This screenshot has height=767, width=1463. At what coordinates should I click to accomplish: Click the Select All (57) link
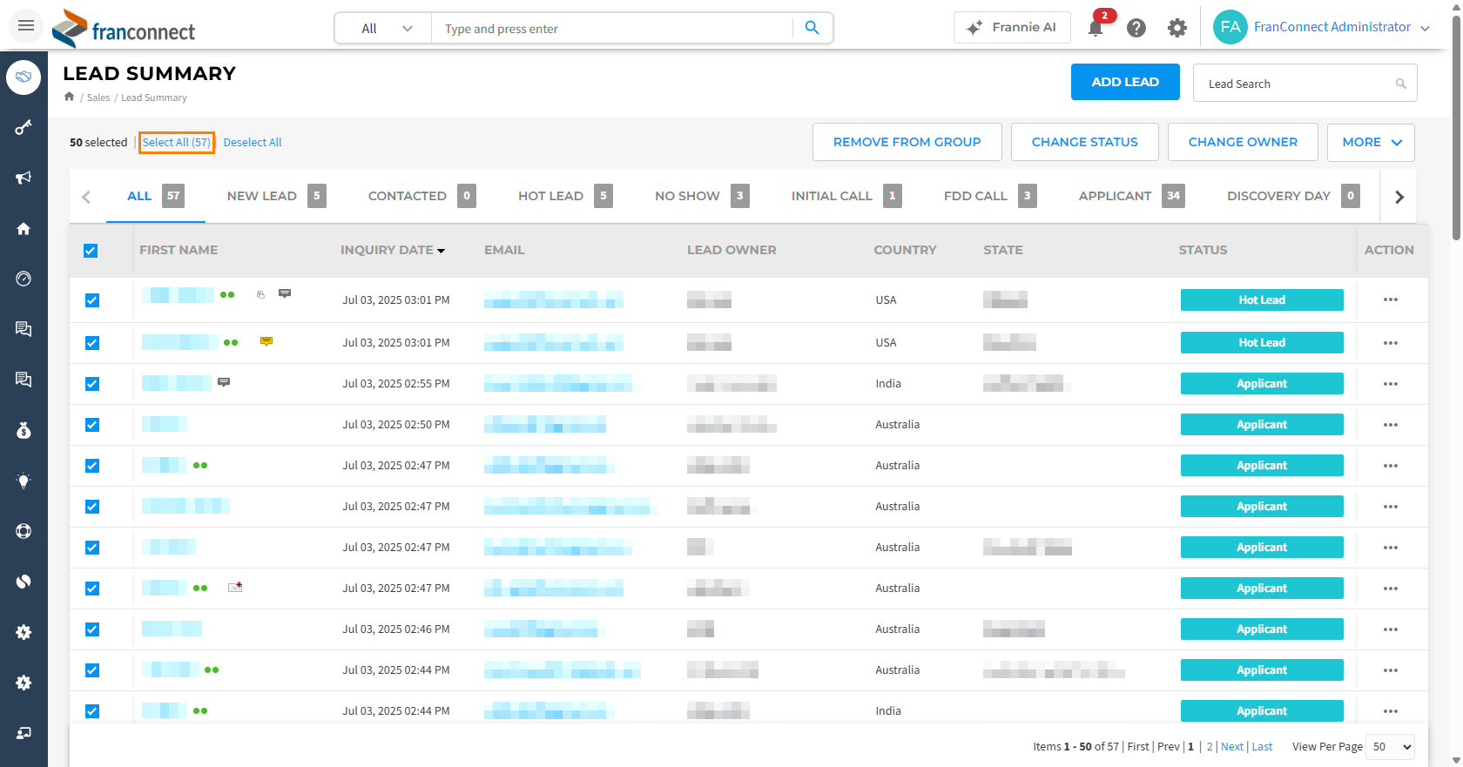(177, 142)
